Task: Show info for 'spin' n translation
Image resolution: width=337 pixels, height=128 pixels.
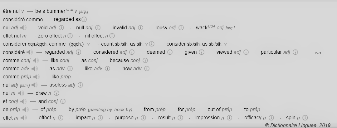Action: click(x=305, y=118)
